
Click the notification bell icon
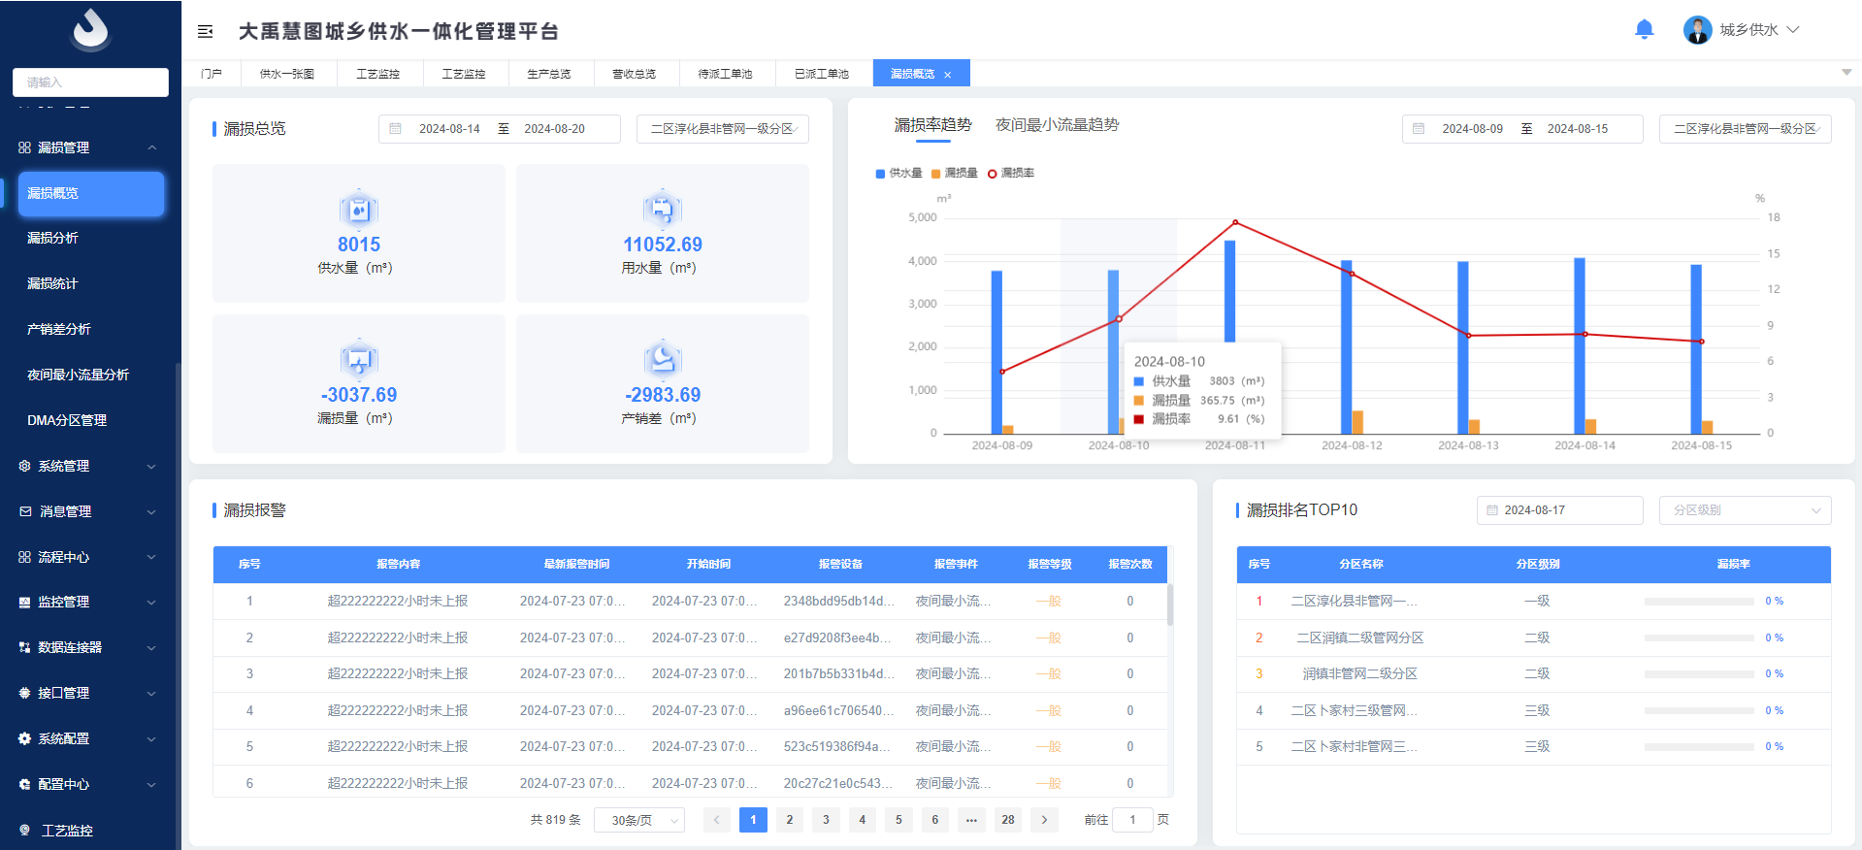click(x=1644, y=30)
